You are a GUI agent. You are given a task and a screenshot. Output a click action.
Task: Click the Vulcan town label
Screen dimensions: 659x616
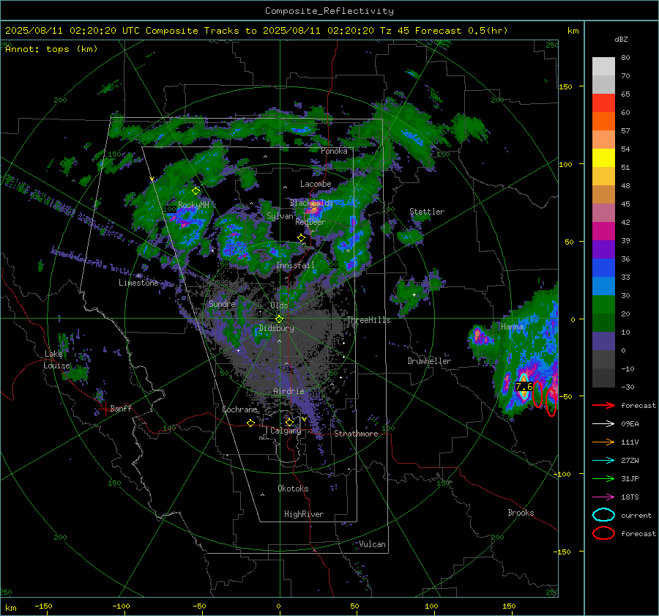coord(373,544)
